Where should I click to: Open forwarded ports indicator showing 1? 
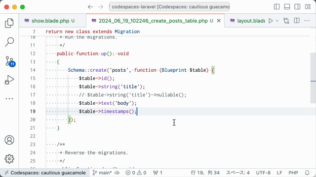click(x=158, y=173)
